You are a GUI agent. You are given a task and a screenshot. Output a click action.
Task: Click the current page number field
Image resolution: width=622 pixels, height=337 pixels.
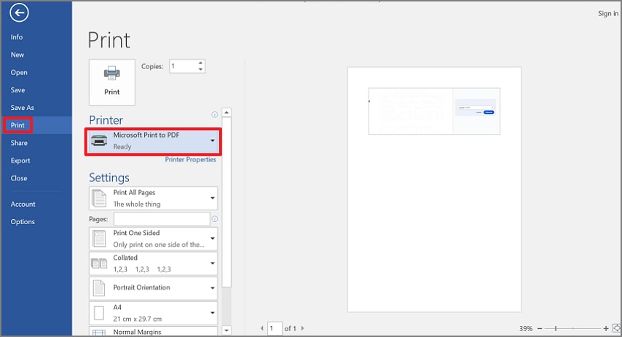[275, 328]
